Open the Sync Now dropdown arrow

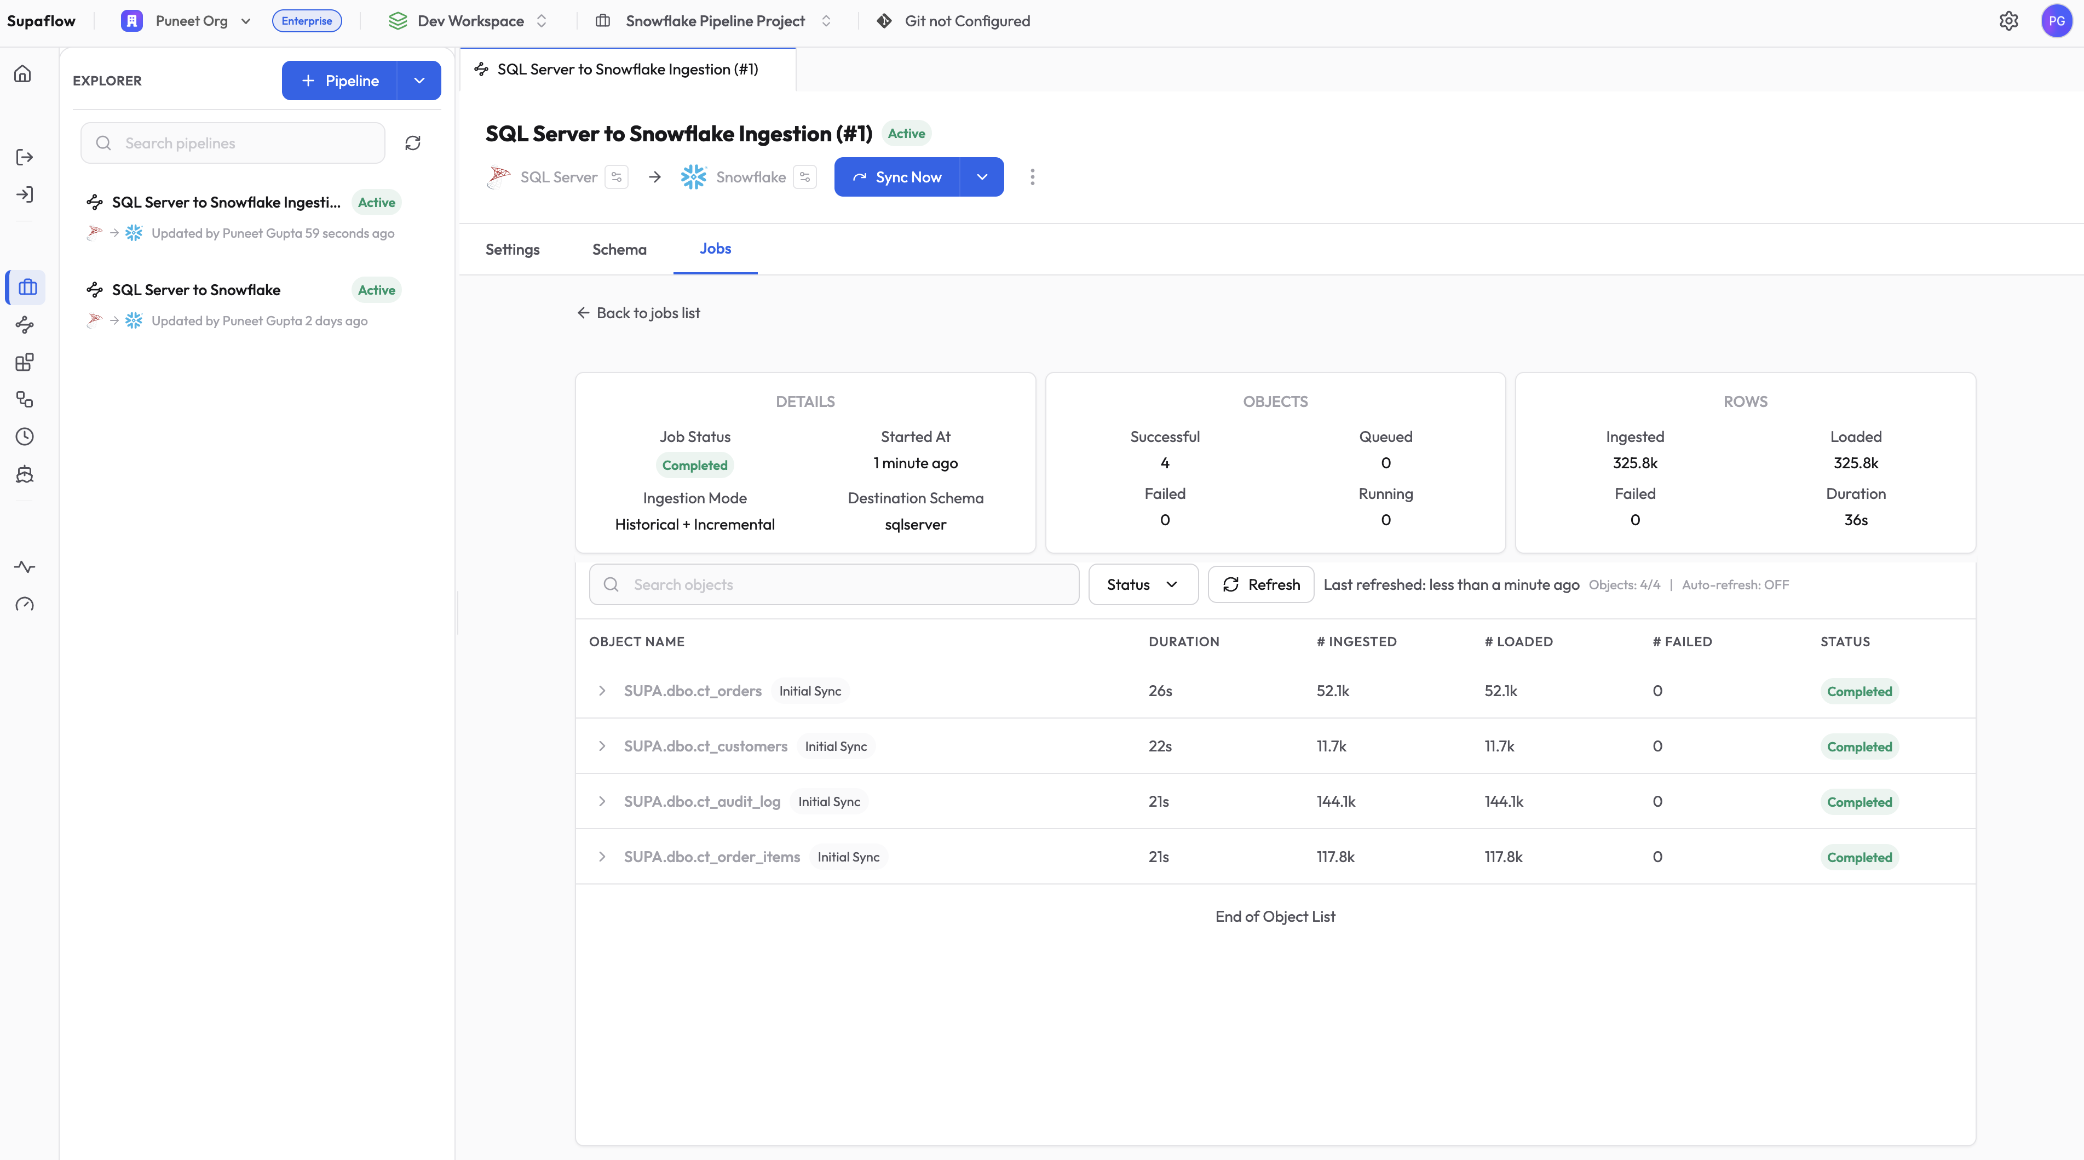pyautogui.click(x=981, y=177)
